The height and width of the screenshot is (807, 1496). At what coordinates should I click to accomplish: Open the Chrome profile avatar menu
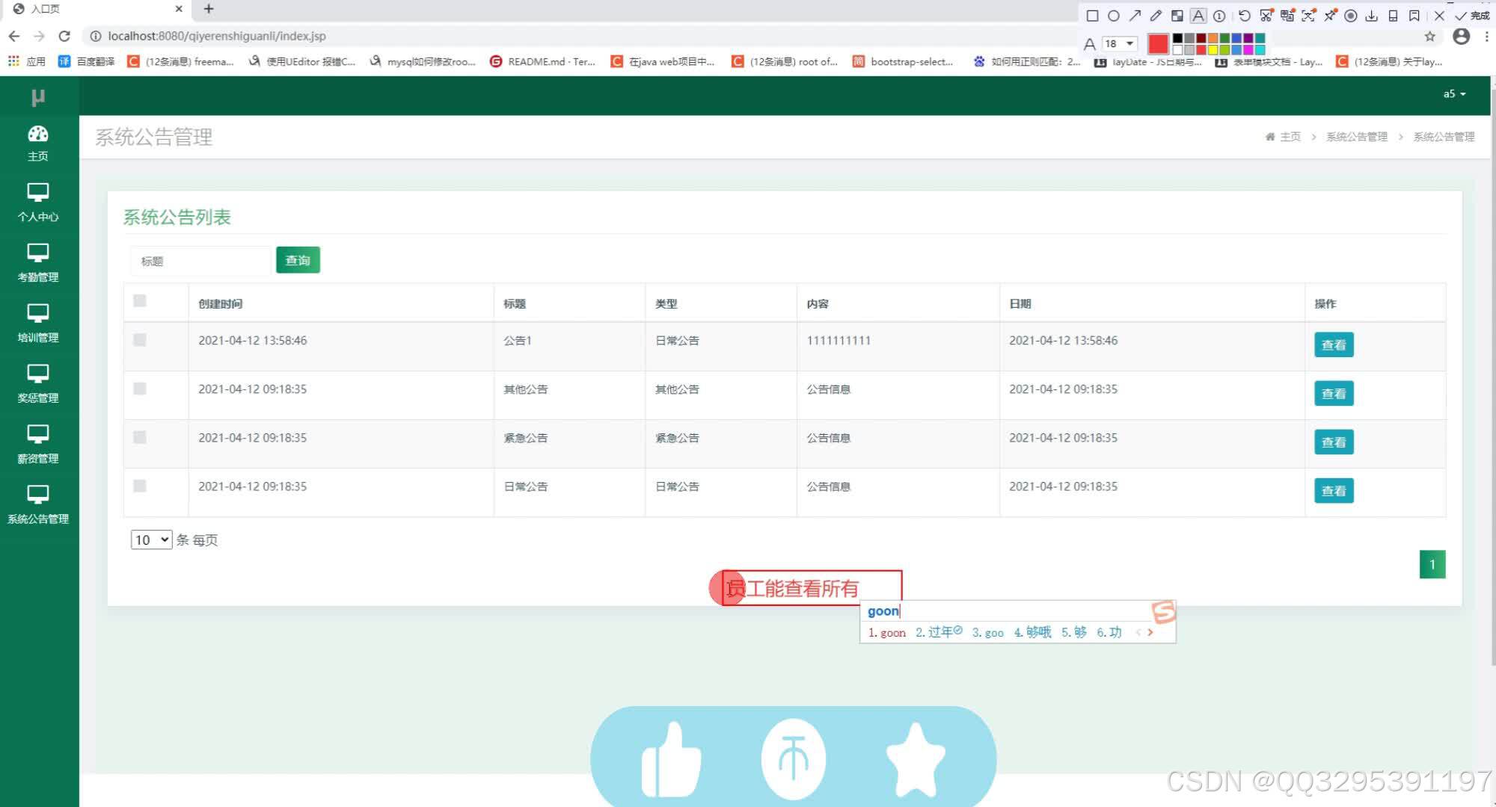1461,36
